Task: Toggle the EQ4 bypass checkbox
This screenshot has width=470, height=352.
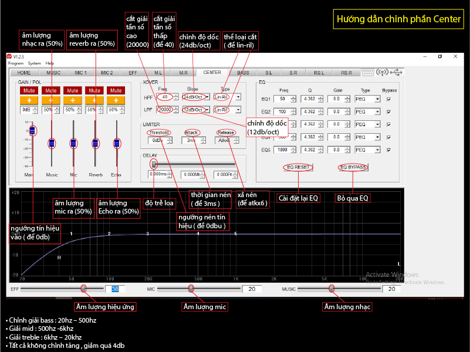Action: point(389,137)
